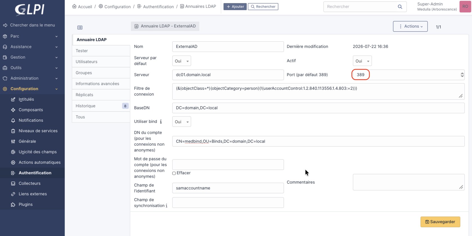Open the Actions dropdown button
The width and height of the screenshot is (472, 236).
(410, 26)
